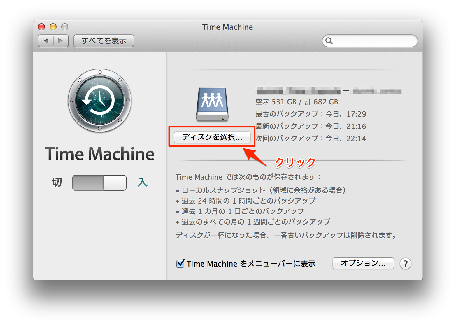
Task: Toggle the Time Machine on/off switch
Action: (99, 183)
